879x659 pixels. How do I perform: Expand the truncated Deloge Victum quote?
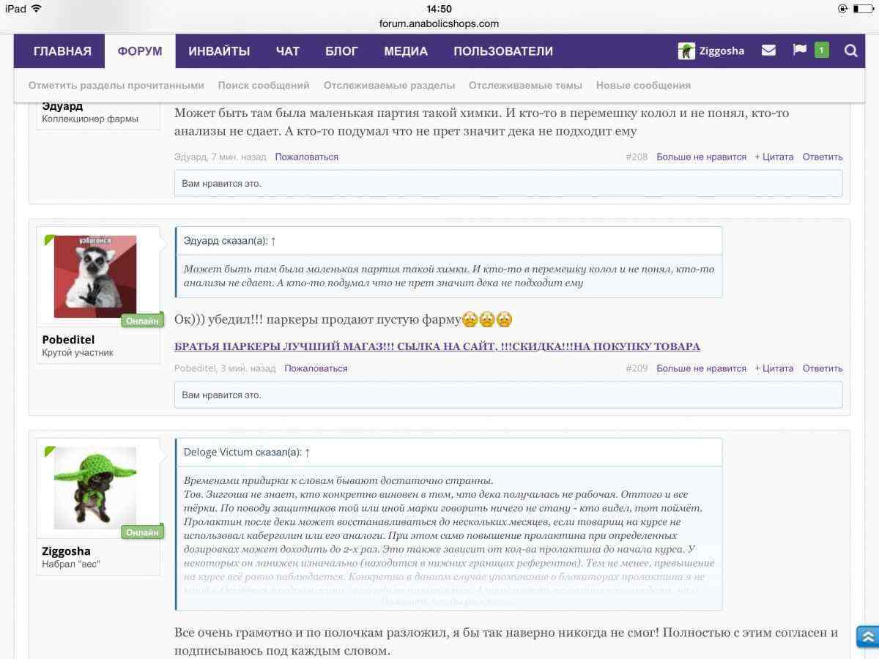click(448, 601)
